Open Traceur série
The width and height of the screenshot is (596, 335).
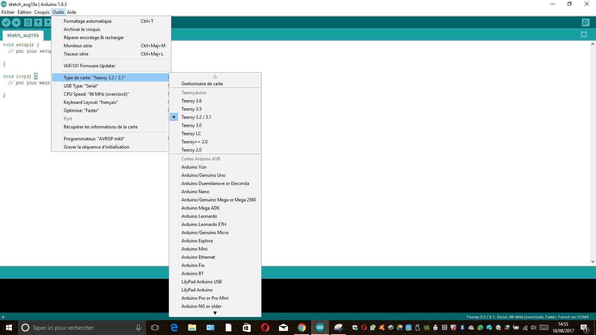(111, 54)
